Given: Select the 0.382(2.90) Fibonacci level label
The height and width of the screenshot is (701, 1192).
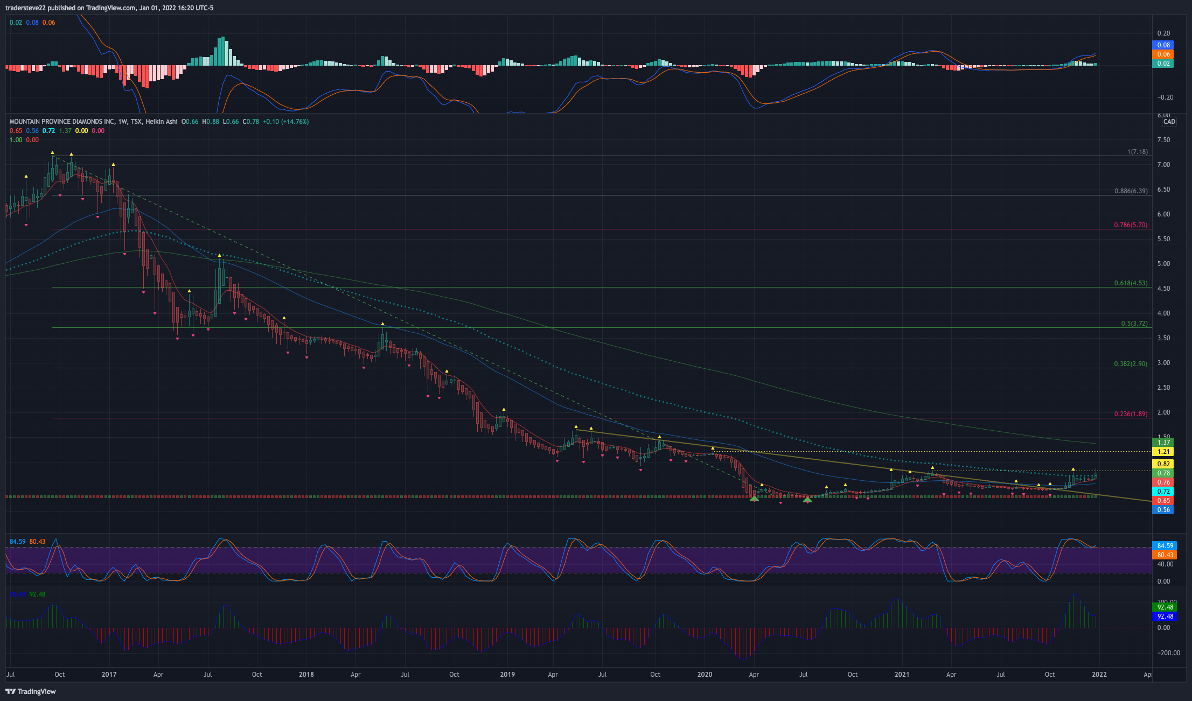Looking at the screenshot, I should (1131, 364).
